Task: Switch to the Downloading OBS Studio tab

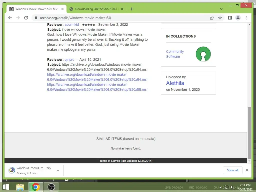Action: [x=96, y=9]
